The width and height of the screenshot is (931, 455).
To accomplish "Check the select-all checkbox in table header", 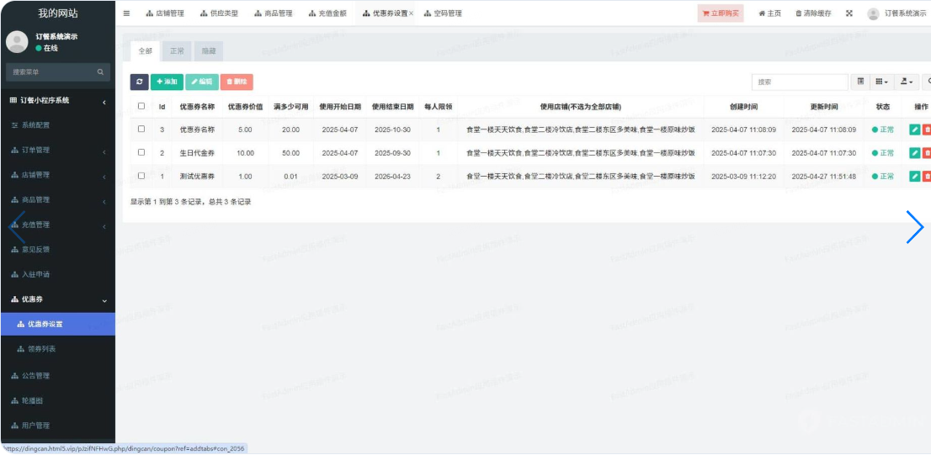I will click(x=141, y=107).
